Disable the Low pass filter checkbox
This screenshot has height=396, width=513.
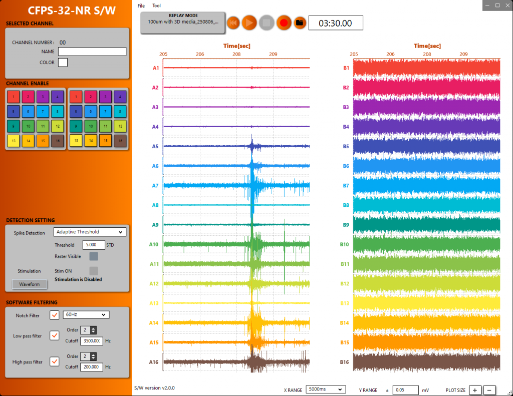(54, 335)
